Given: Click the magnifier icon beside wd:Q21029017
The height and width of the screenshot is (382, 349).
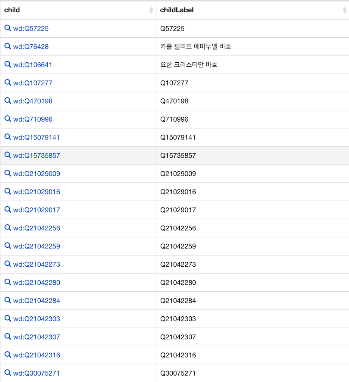Looking at the screenshot, I should 8,210.
